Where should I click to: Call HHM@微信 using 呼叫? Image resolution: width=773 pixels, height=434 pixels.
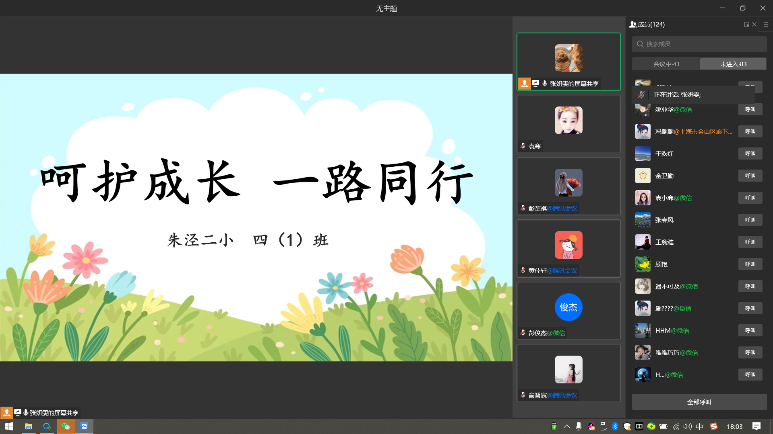point(750,331)
